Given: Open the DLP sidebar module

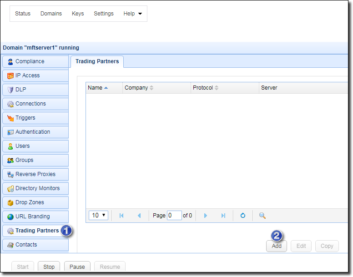Looking at the screenshot, I should (x=35, y=90).
